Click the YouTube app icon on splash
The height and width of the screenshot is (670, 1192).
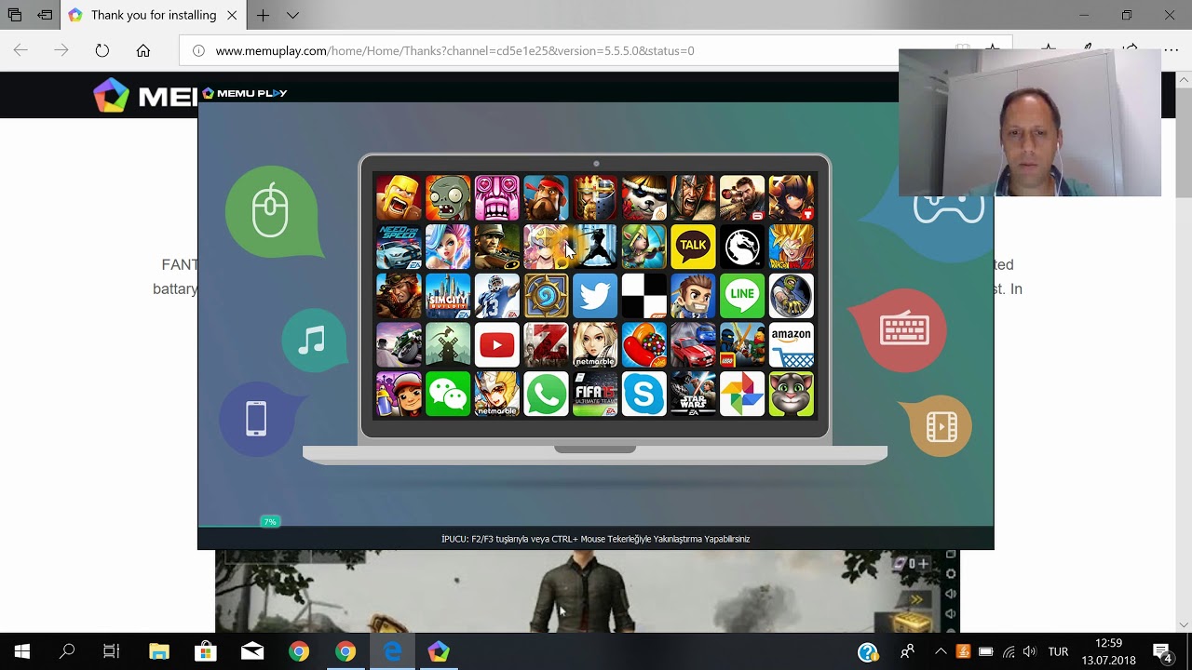click(496, 346)
